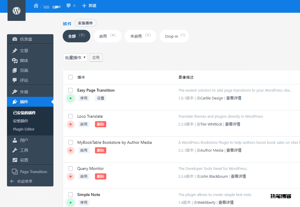Viewport: 300px width, 207px height.
Task: Switch to the Drop-in (1) filter tab
Action: pyautogui.click(x=174, y=36)
